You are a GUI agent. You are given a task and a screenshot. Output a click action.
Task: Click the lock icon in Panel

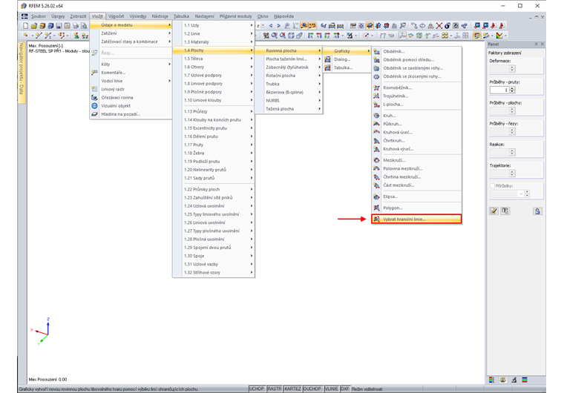pyautogui.click(x=537, y=211)
